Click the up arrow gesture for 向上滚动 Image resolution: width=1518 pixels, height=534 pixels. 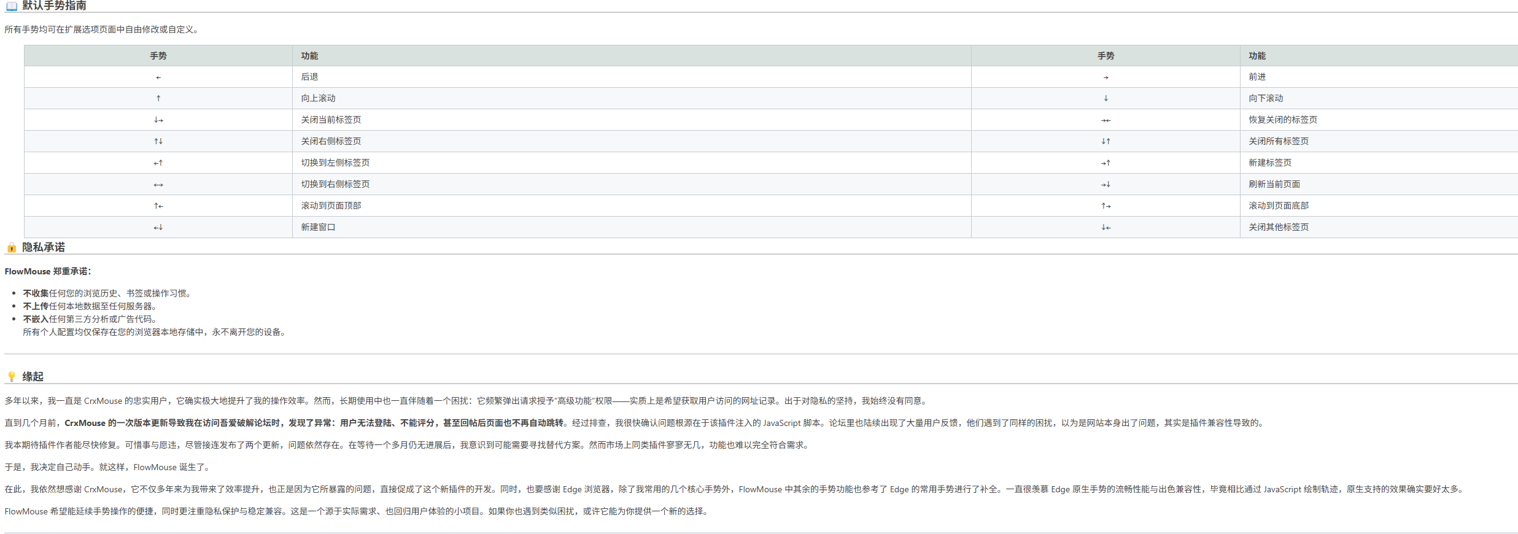(x=158, y=98)
